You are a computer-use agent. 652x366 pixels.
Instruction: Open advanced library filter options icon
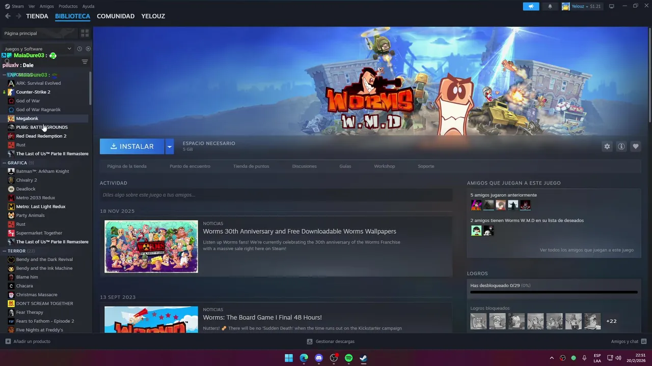coord(85,62)
